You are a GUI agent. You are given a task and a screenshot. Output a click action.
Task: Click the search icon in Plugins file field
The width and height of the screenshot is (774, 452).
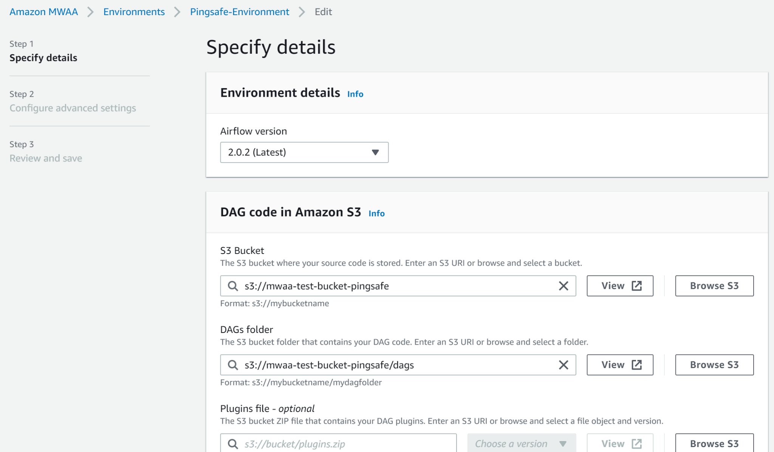[233, 444]
